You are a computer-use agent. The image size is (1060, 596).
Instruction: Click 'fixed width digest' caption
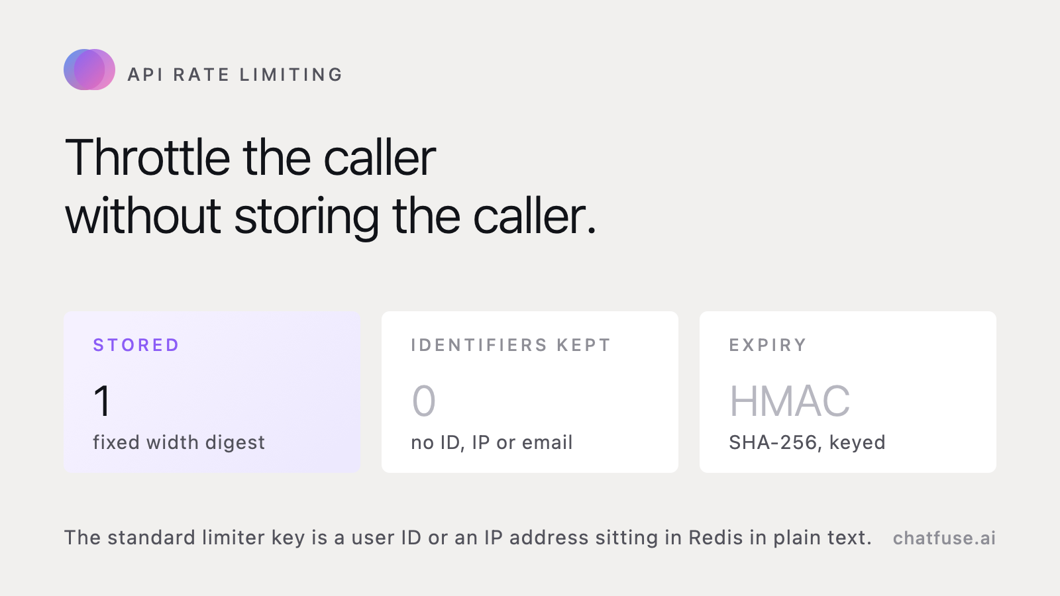[179, 442]
